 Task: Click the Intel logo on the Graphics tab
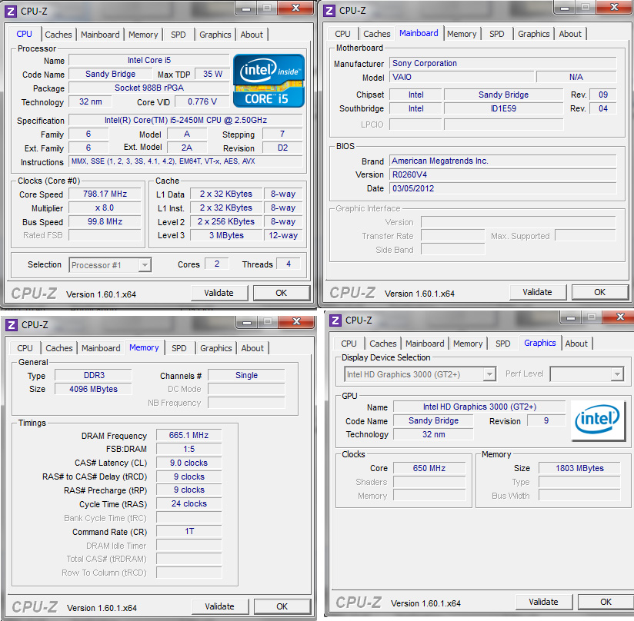coord(598,420)
